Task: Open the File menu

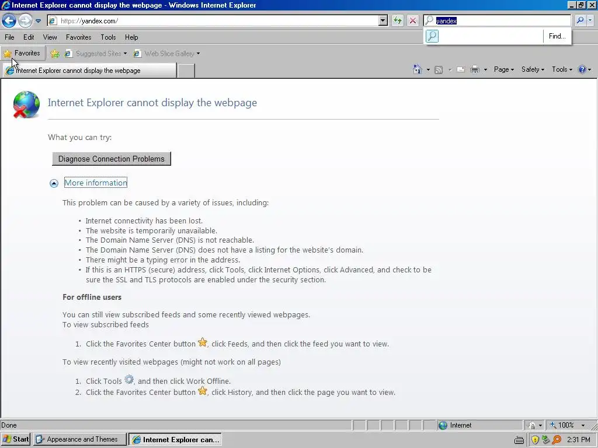Action: (x=9, y=37)
